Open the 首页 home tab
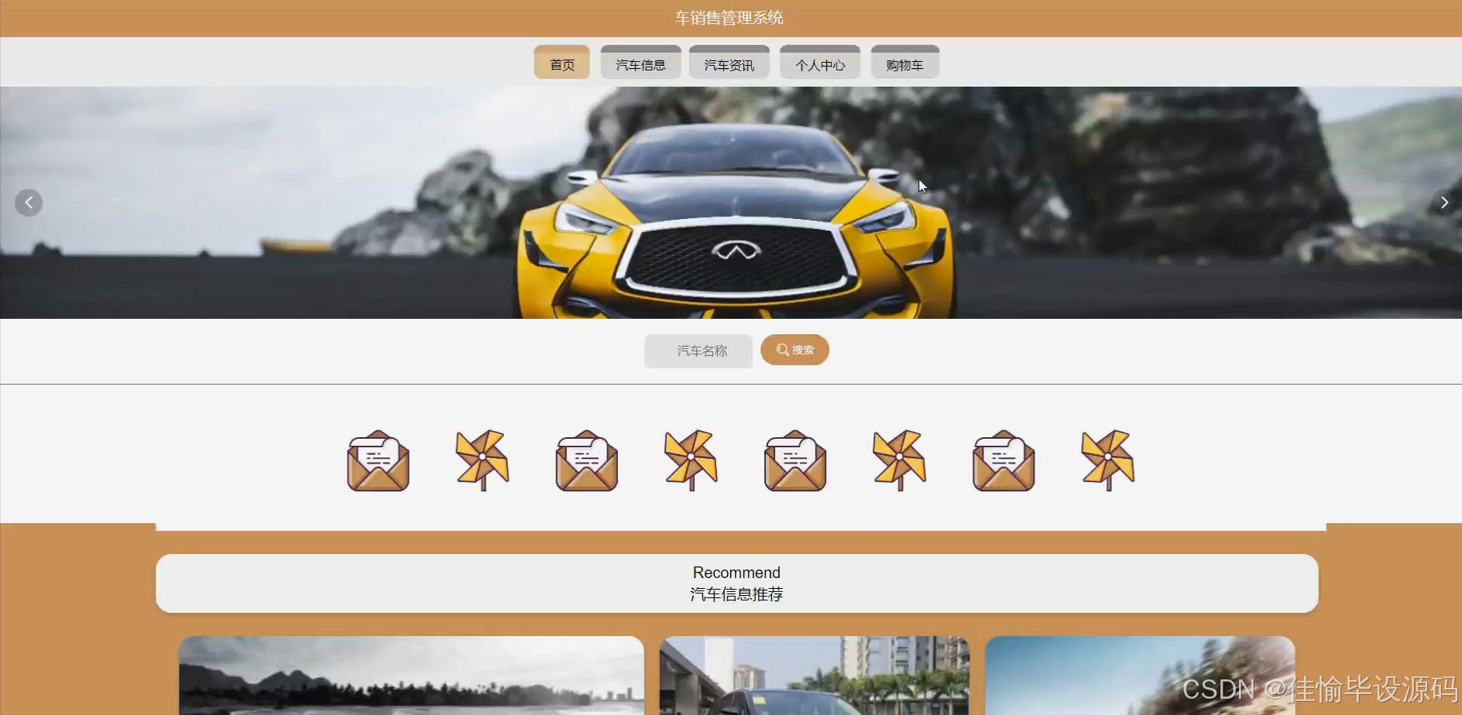Screen dimensions: 1462x715 click(x=561, y=63)
